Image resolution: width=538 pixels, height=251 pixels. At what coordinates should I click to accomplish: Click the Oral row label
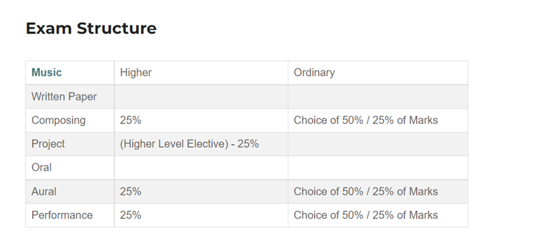click(x=41, y=167)
